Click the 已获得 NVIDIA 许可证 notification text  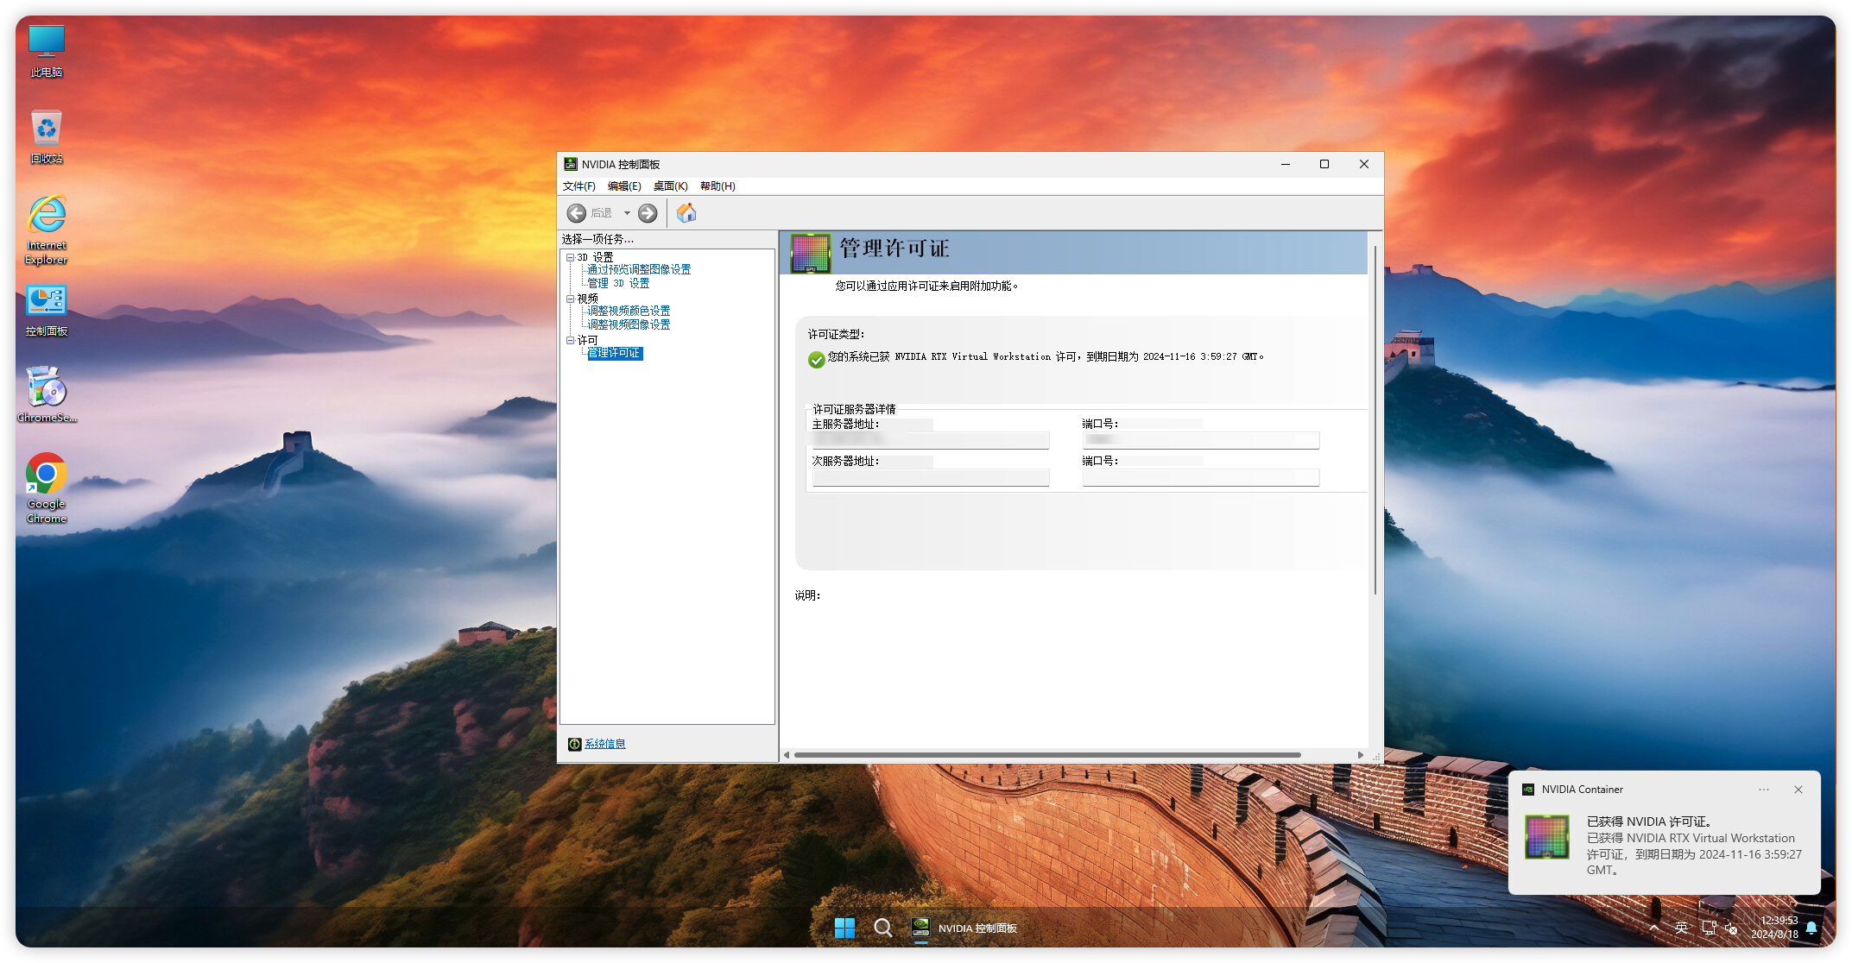point(1649,821)
